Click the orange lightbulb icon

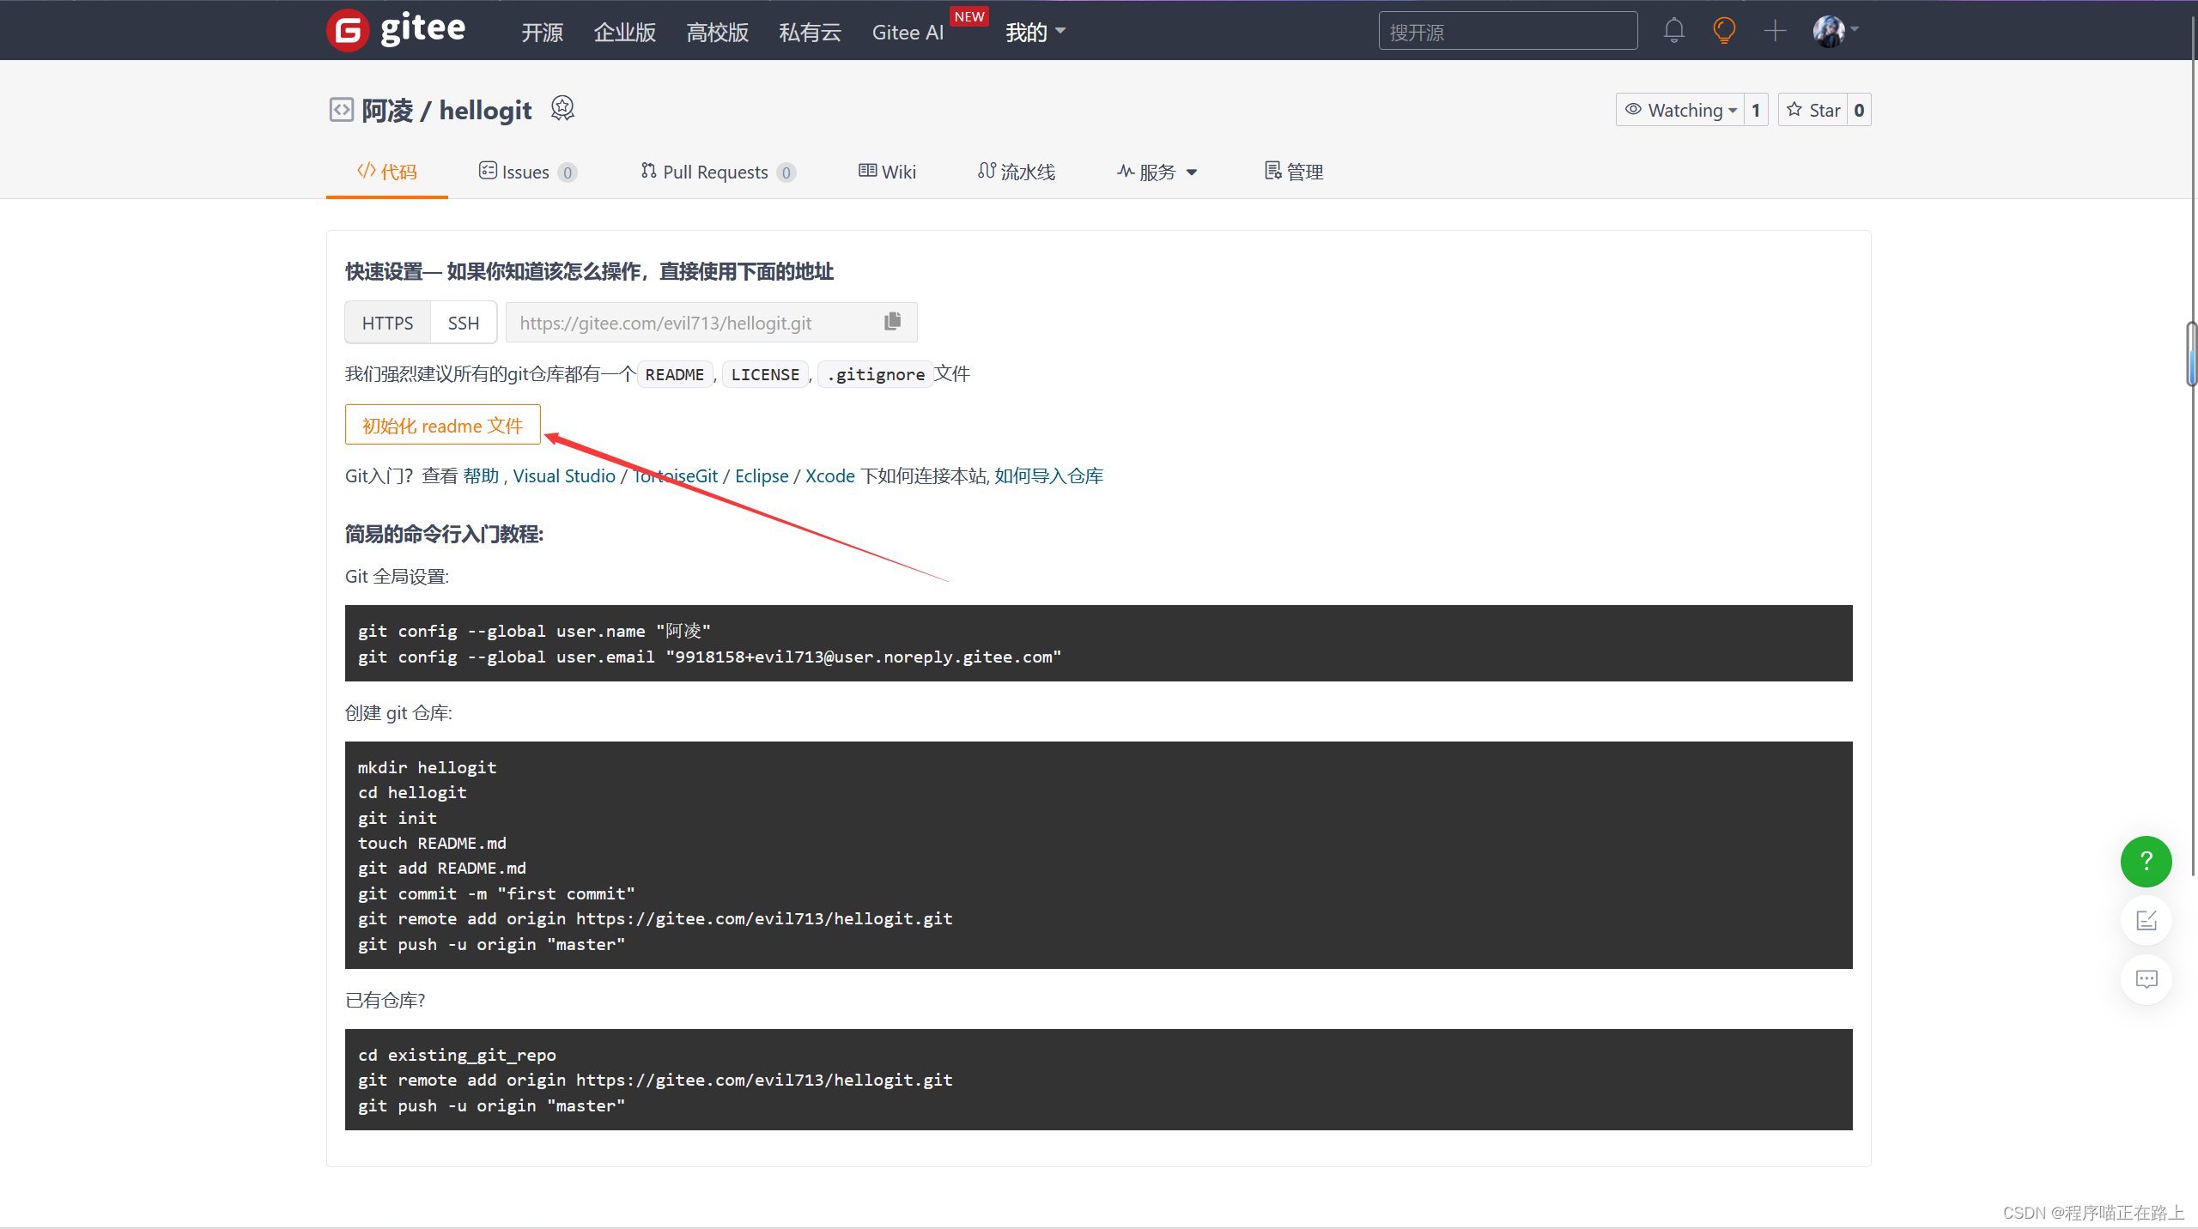[x=1723, y=31]
